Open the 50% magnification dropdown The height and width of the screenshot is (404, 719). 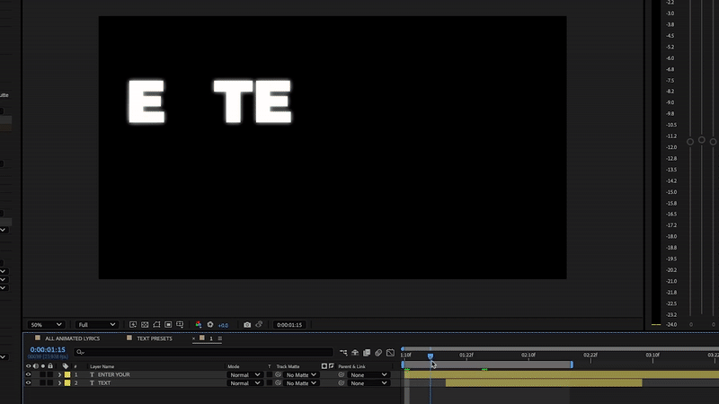[x=47, y=324]
